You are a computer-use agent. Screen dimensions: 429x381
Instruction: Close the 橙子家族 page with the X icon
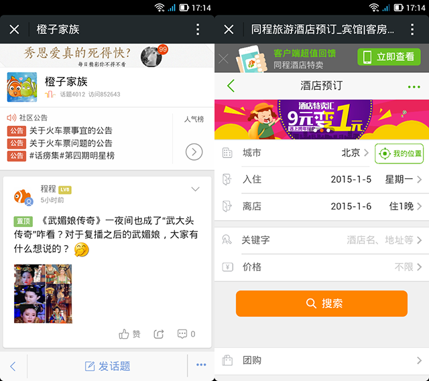pos(14,29)
